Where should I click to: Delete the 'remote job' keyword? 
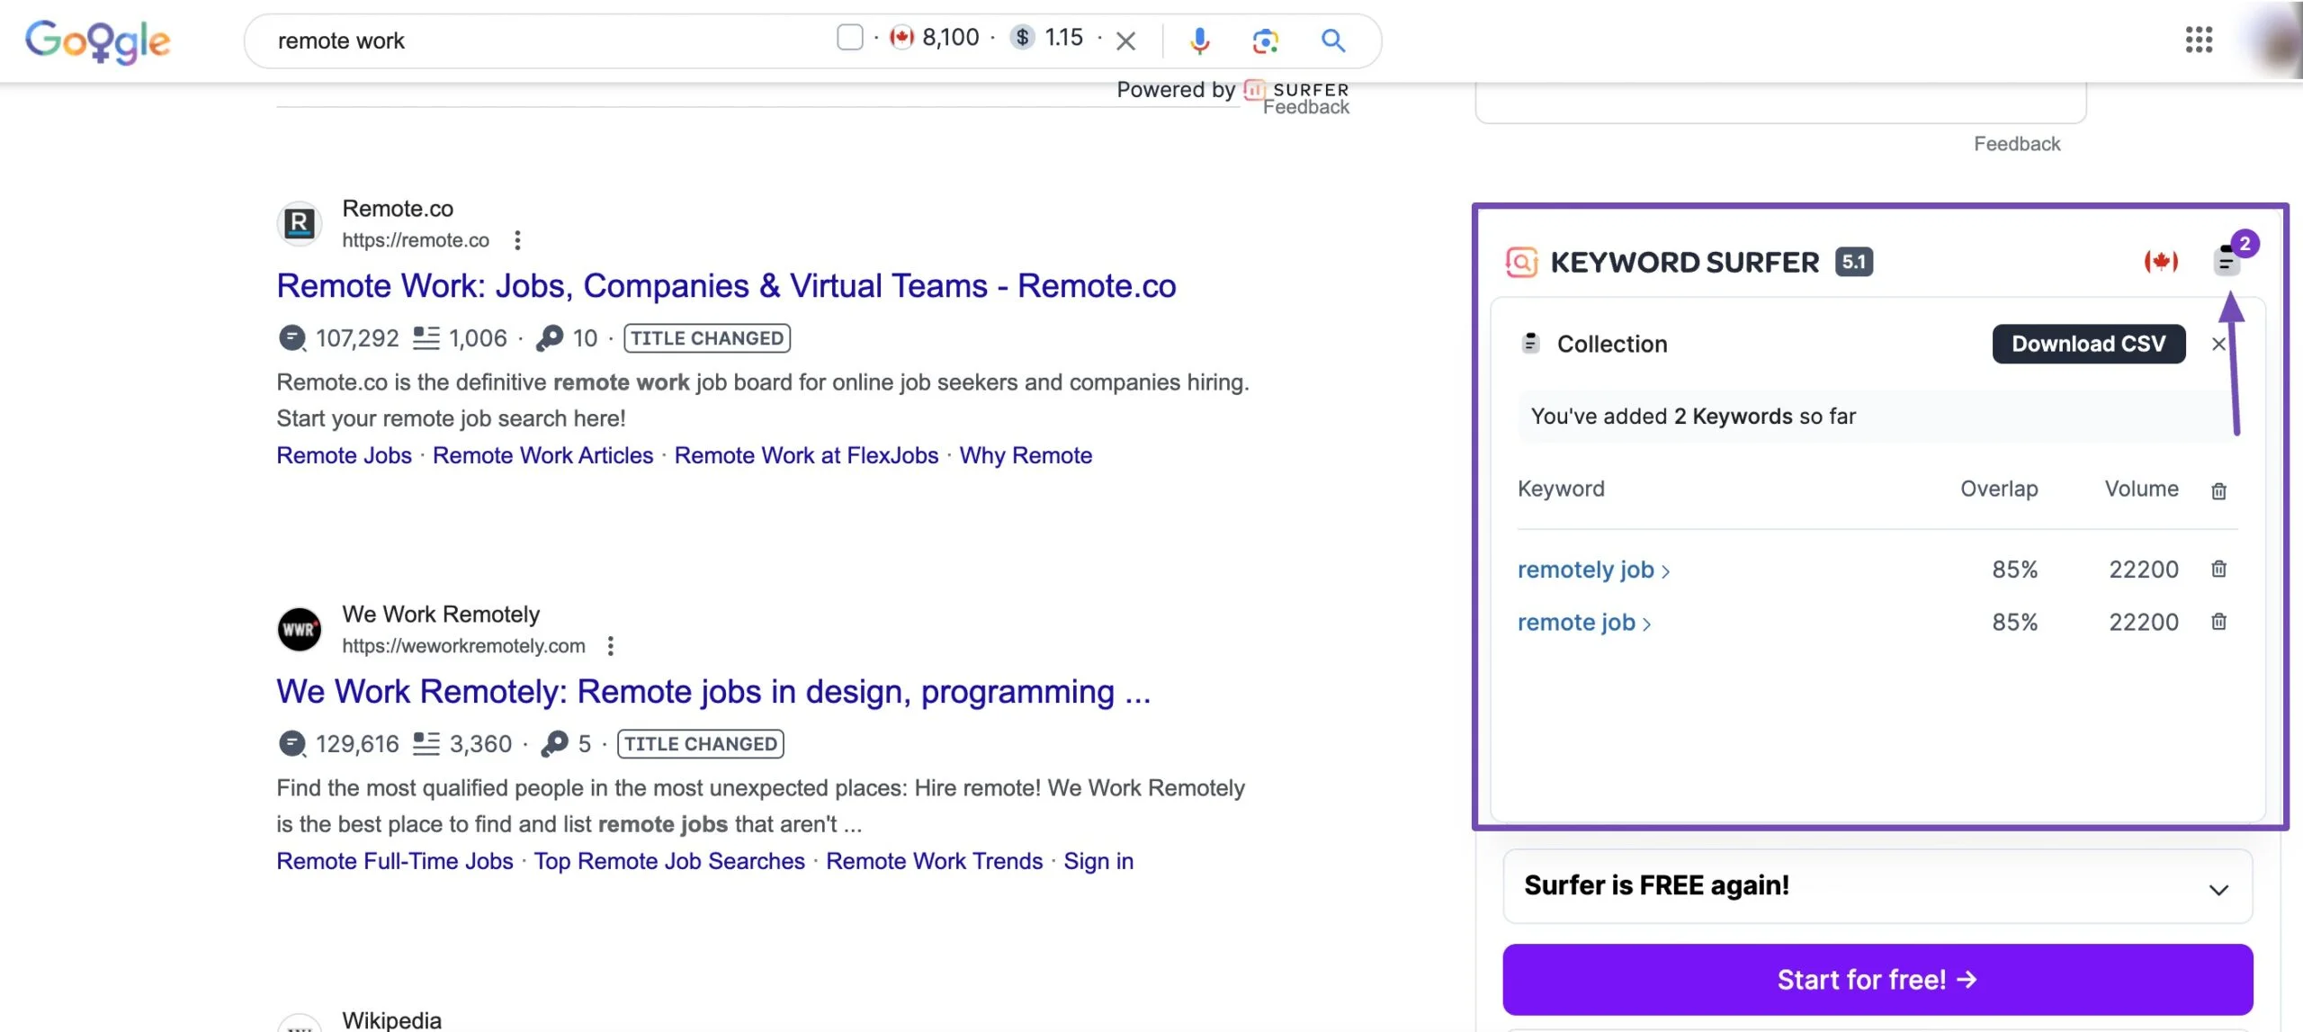[2218, 622]
